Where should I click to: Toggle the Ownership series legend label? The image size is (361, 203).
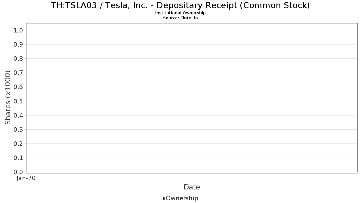tap(182, 198)
